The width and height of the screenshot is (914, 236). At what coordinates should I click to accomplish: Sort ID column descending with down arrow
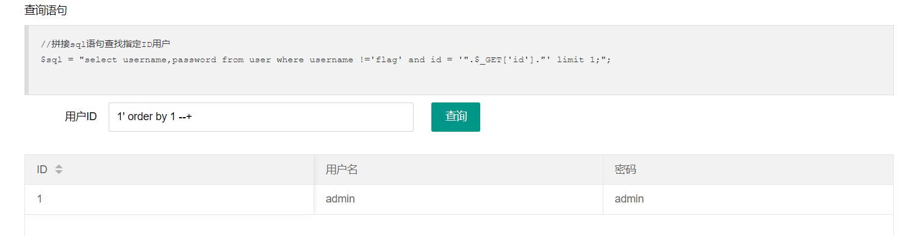[59, 173]
